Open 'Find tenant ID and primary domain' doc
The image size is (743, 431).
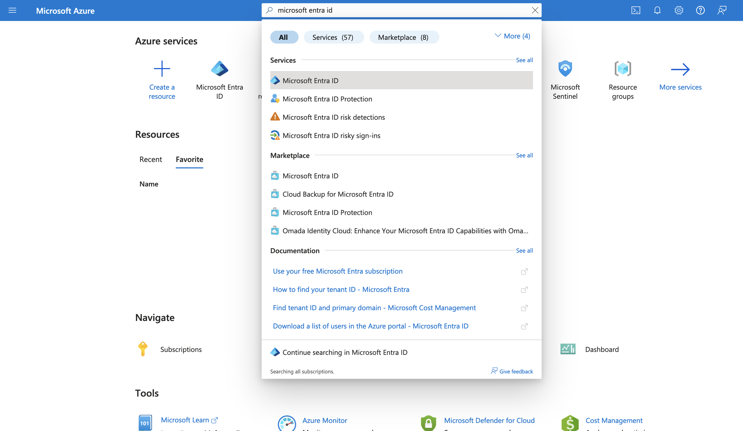pyautogui.click(x=374, y=308)
